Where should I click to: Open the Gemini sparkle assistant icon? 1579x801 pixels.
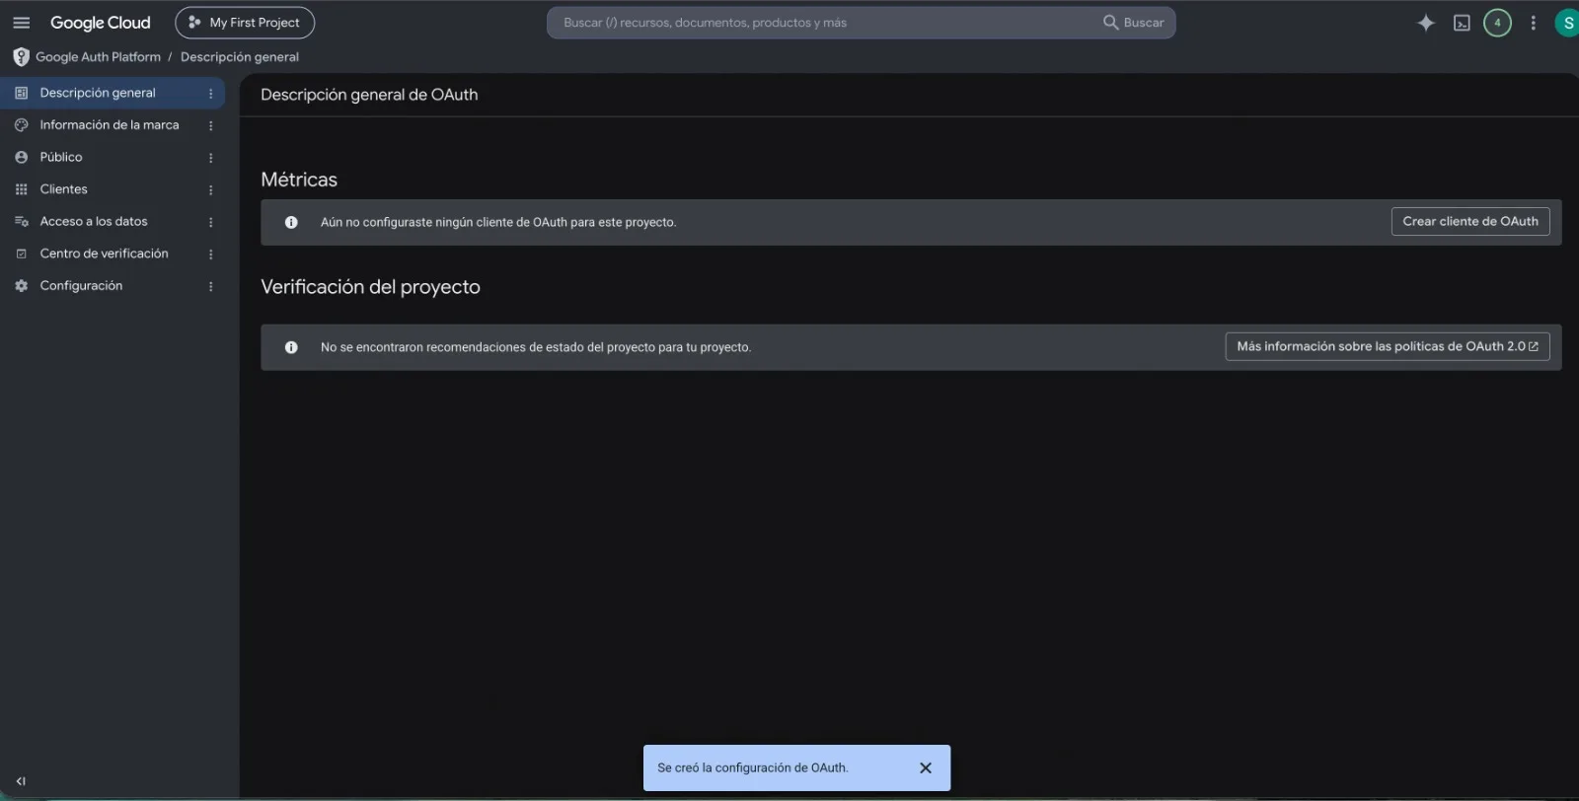pos(1425,23)
